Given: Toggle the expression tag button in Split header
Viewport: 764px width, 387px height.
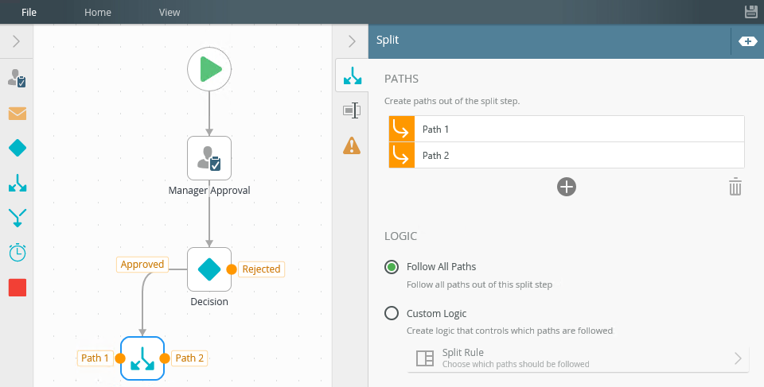Looking at the screenshot, I should tap(747, 41).
